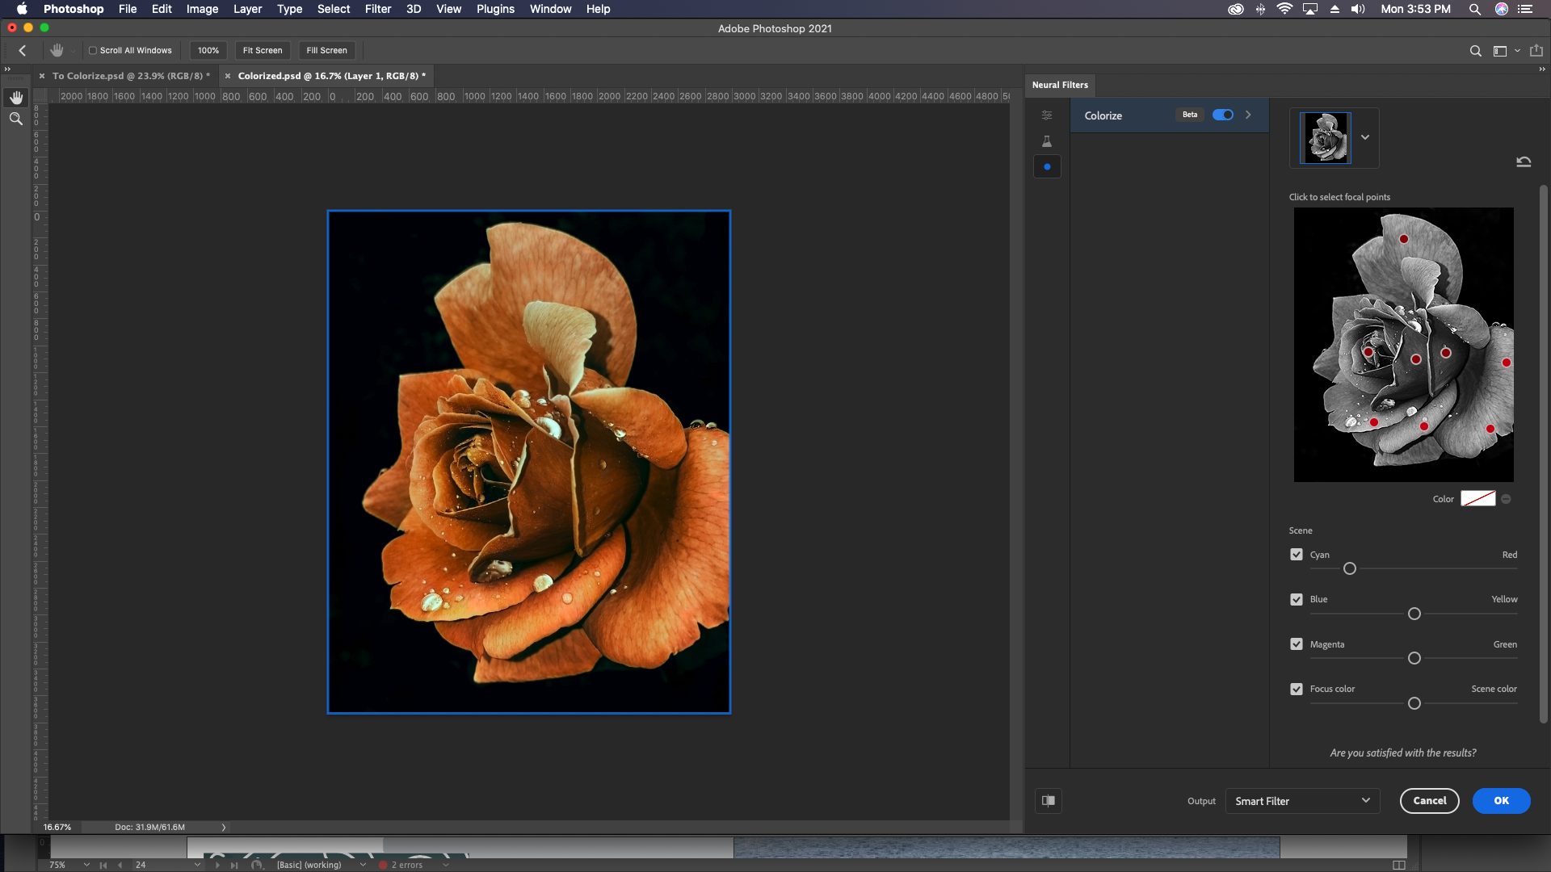Select the Zoom tool in toolbar
Image resolution: width=1551 pixels, height=872 pixels.
(x=16, y=119)
